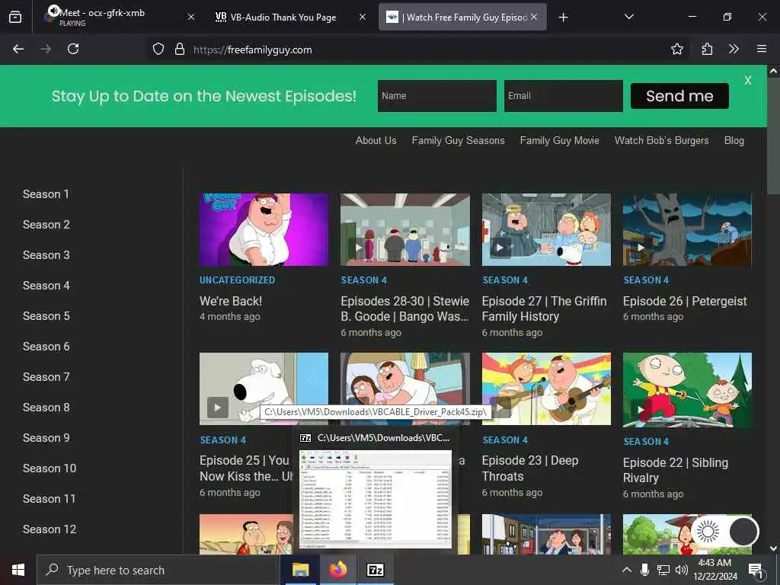Screen dimensions: 780x585
Task: Mute the Meet tab audio icon
Action: click(x=53, y=11)
